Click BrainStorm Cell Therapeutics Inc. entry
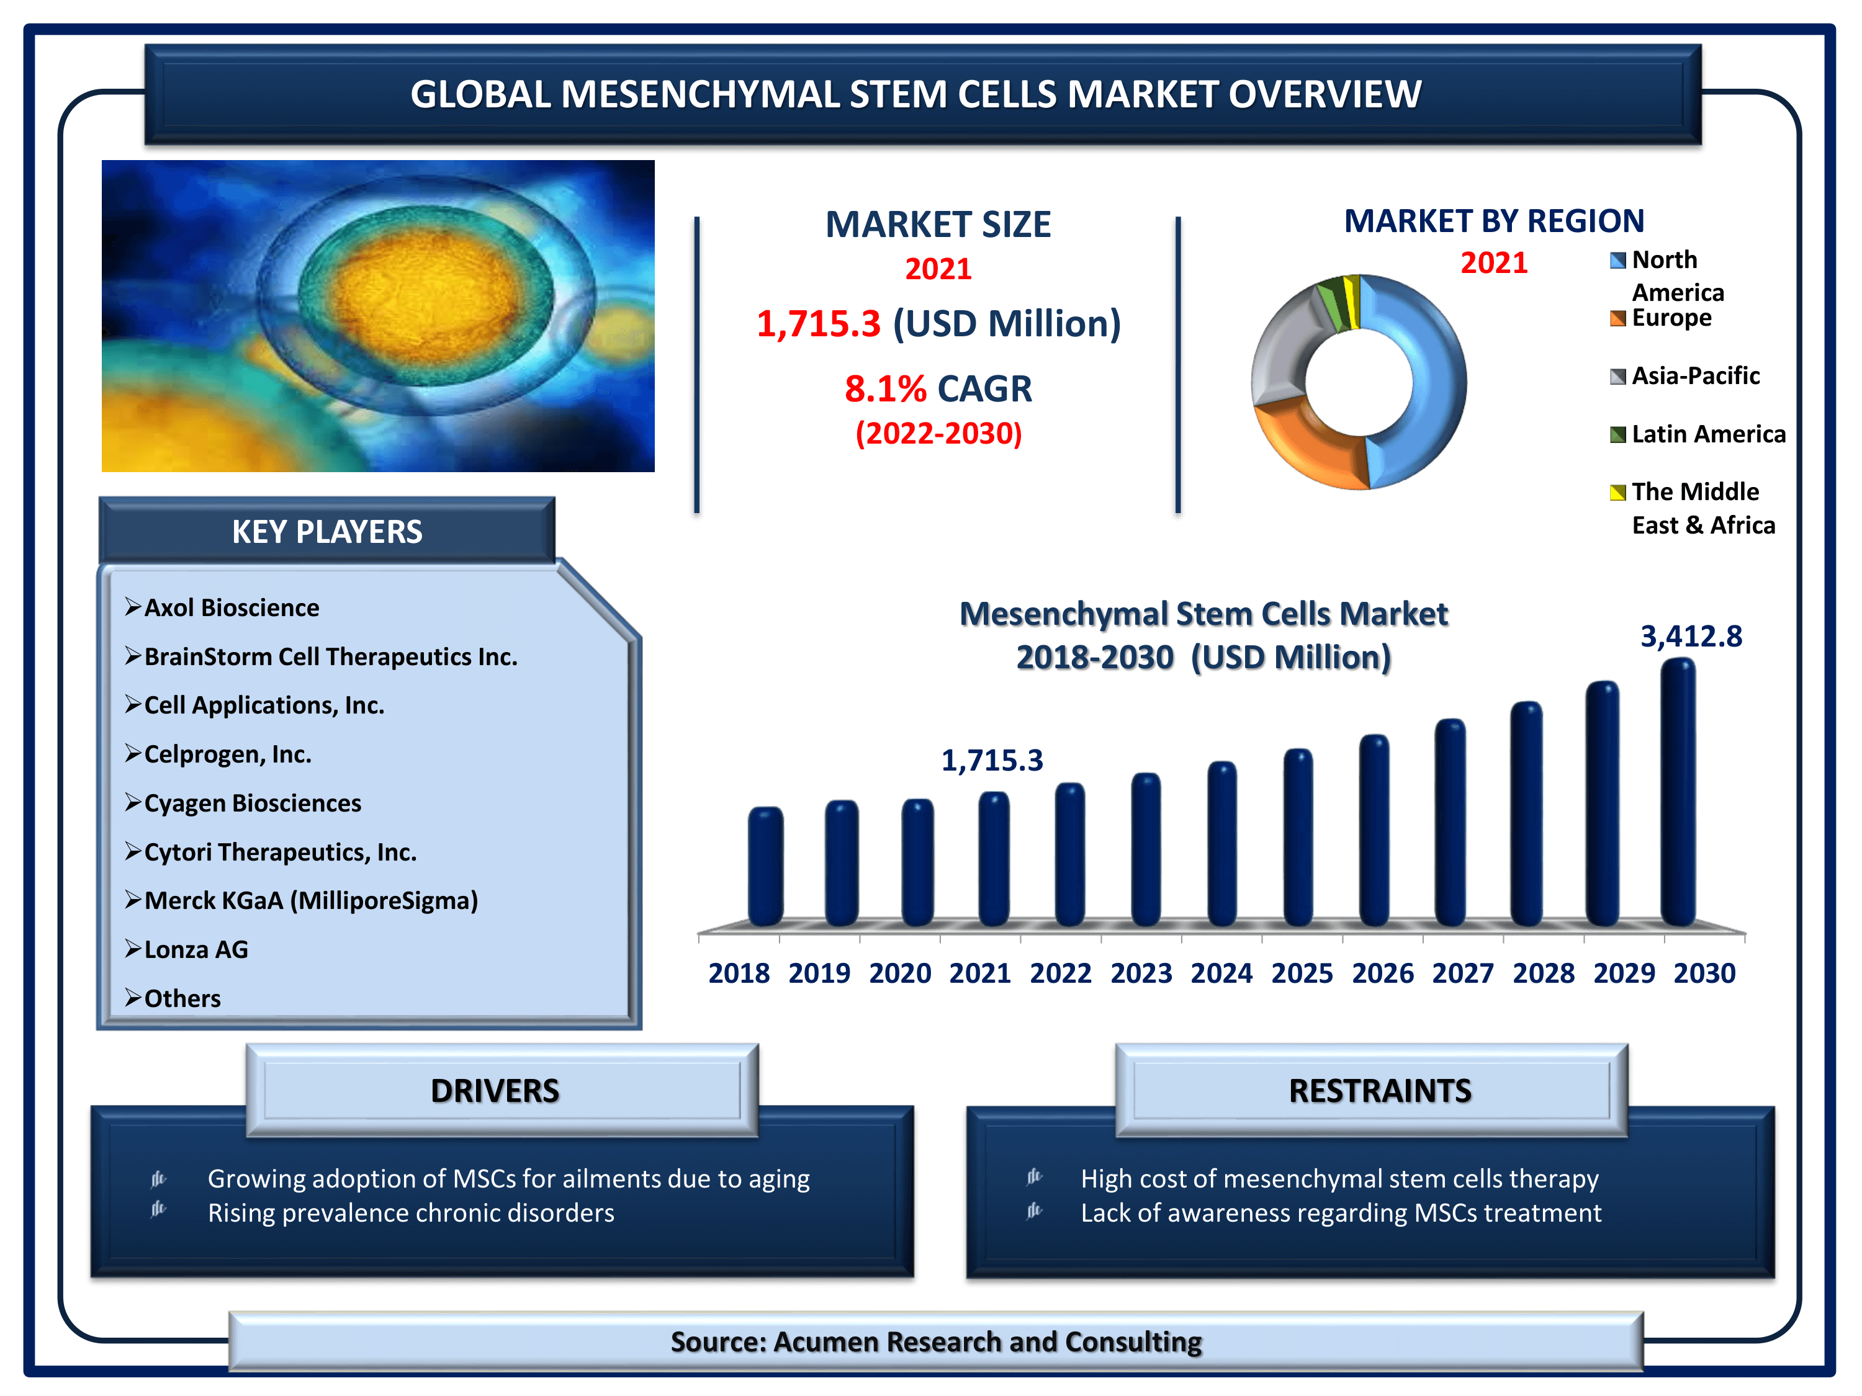The width and height of the screenshot is (1862, 1396). click(x=331, y=656)
